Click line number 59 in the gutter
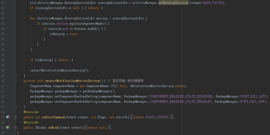 3,96
